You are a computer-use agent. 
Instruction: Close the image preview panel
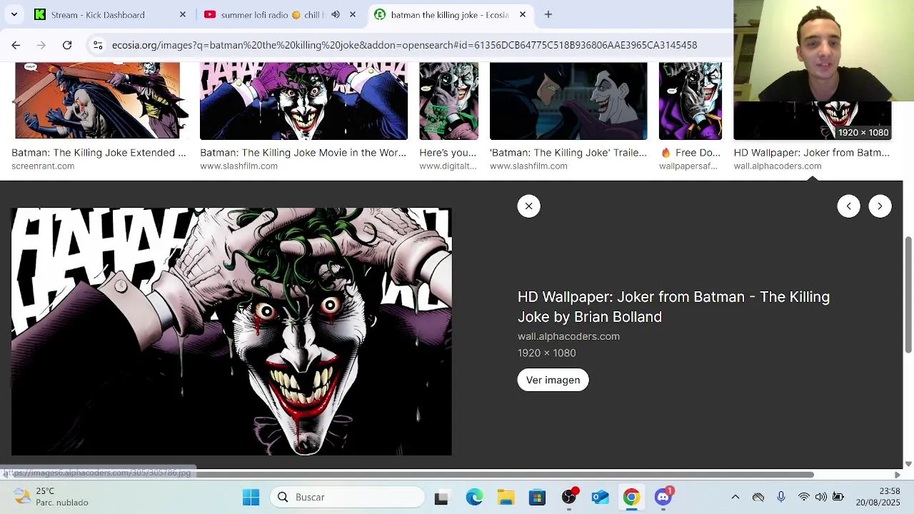(528, 206)
